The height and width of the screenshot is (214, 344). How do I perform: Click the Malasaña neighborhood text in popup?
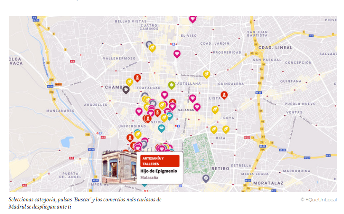tap(149, 178)
